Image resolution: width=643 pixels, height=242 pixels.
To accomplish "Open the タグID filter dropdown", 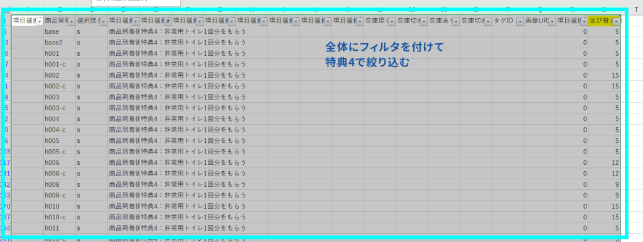I will pos(520,21).
